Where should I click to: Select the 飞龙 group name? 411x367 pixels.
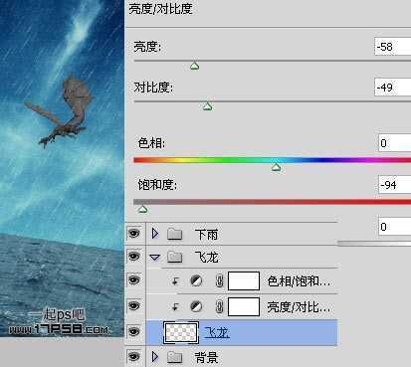pyautogui.click(x=206, y=257)
